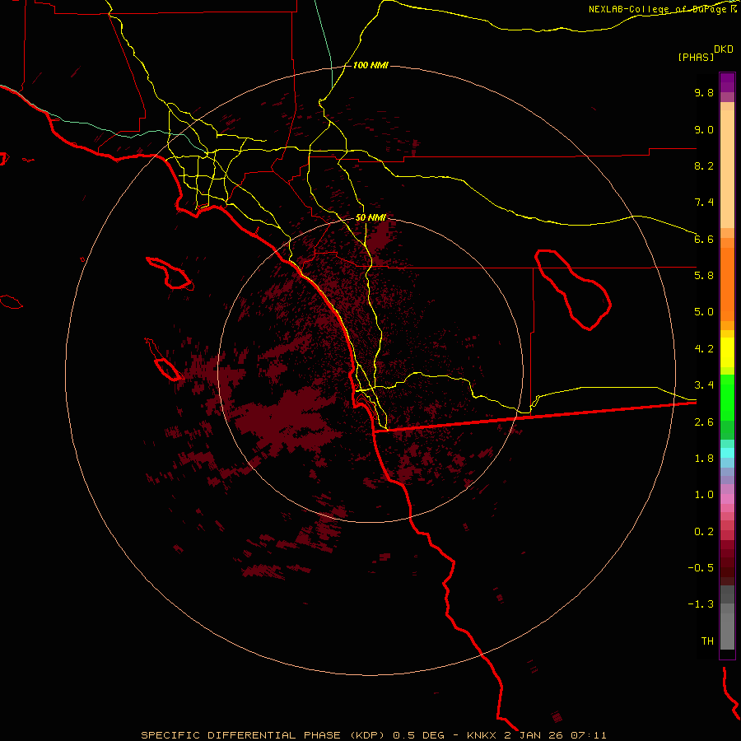The width and height of the screenshot is (741, 741).
Task: Click the 9.8 value on the color scale
Action: pyautogui.click(x=704, y=92)
